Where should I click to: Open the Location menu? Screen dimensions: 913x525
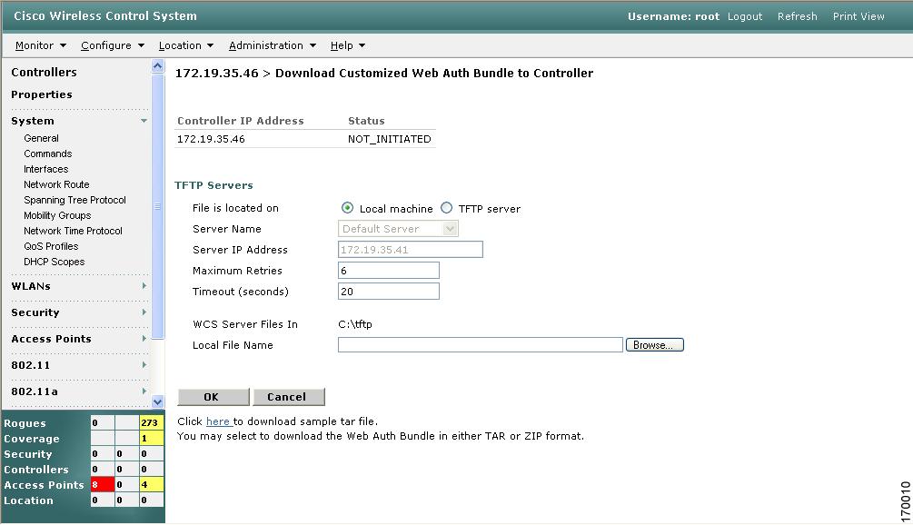point(185,45)
